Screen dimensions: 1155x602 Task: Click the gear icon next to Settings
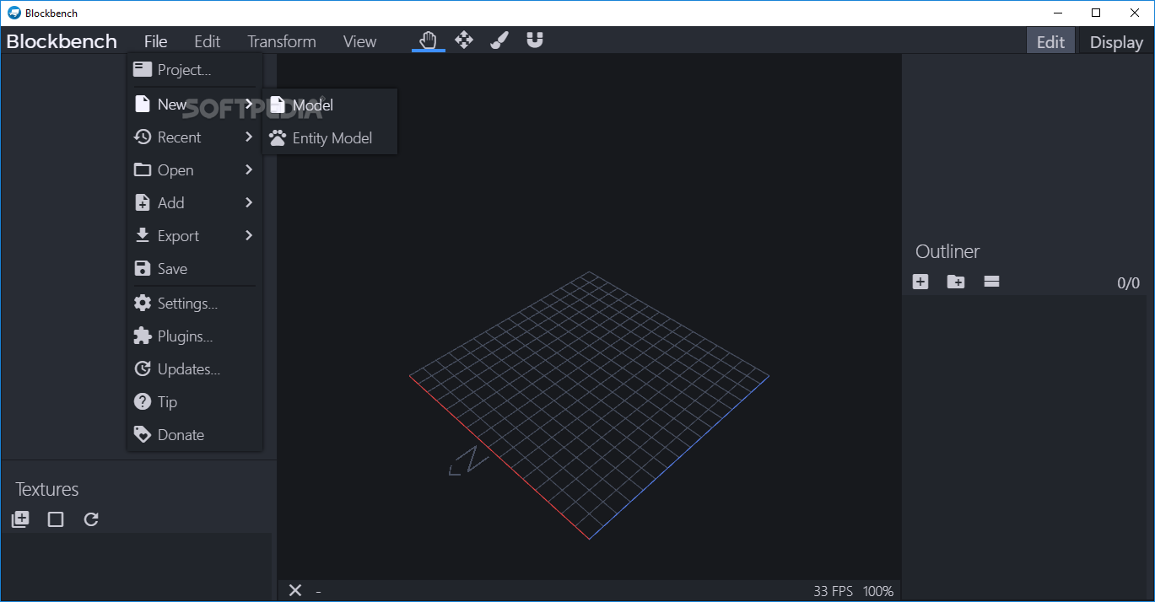pos(143,304)
